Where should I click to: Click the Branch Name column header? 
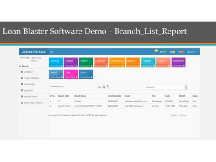[x=80, y=96]
